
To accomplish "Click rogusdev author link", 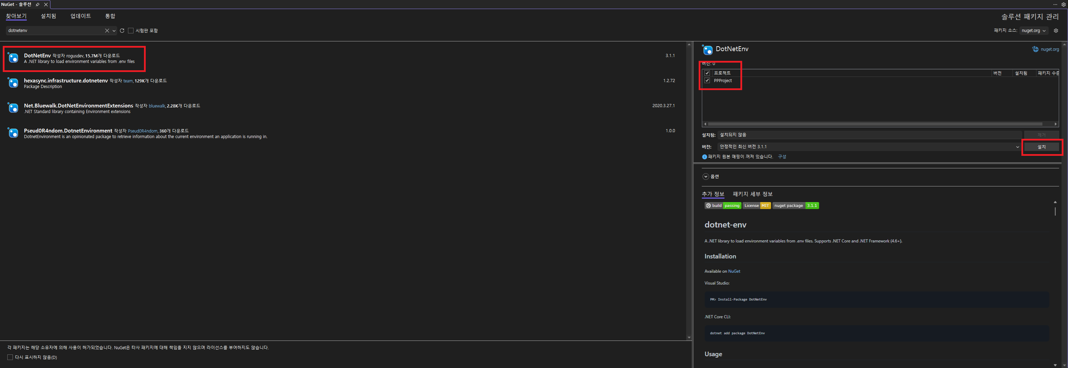I will click(75, 56).
